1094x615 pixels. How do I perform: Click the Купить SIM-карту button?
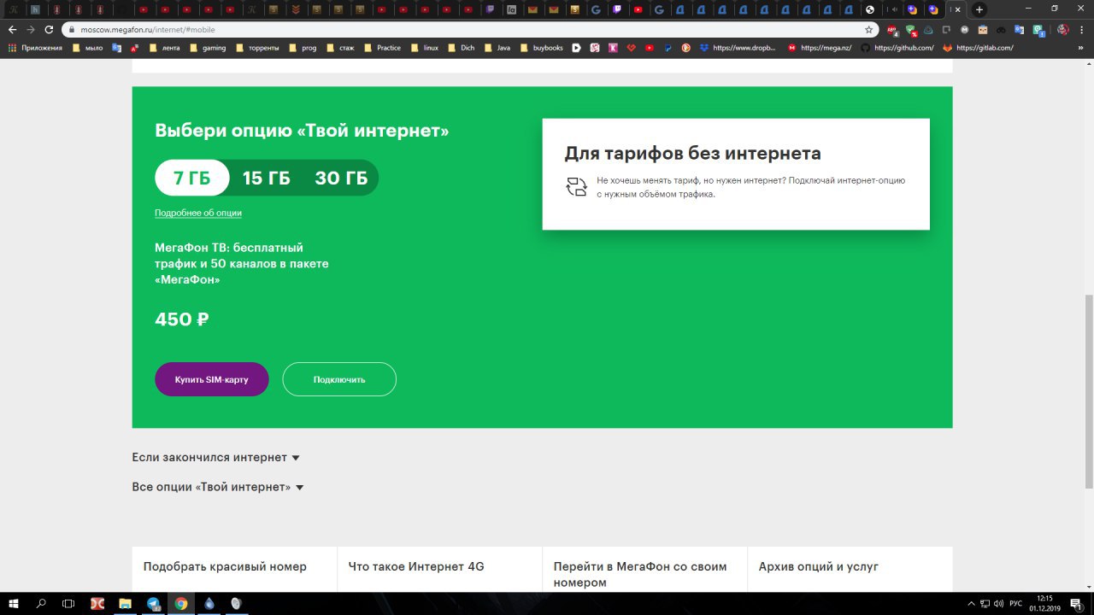tap(212, 379)
